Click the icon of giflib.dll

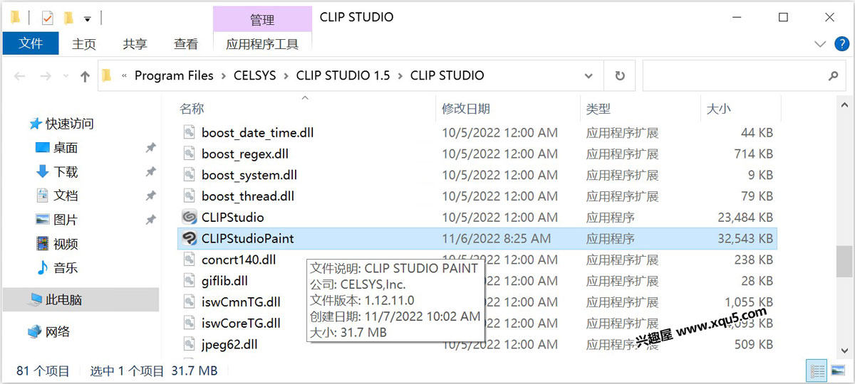(x=190, y=281)
